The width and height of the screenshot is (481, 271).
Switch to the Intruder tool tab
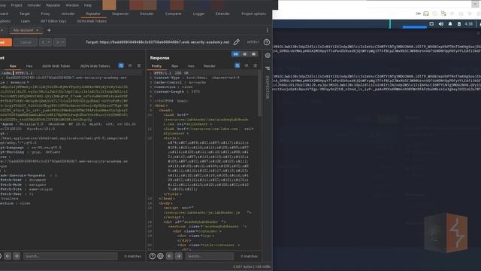(68, 14)
